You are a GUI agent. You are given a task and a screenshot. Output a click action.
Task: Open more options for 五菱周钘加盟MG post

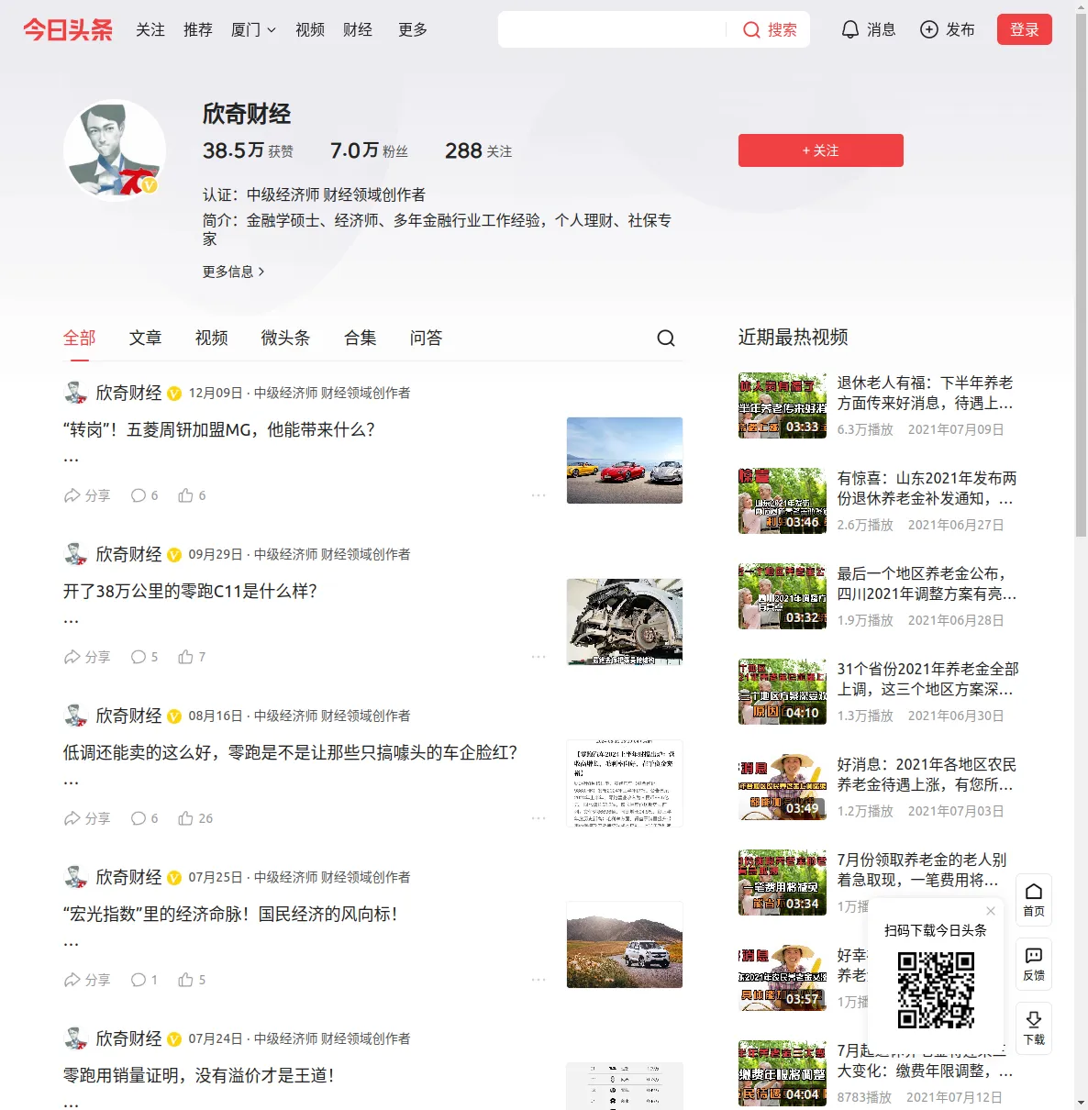[538, 495]
